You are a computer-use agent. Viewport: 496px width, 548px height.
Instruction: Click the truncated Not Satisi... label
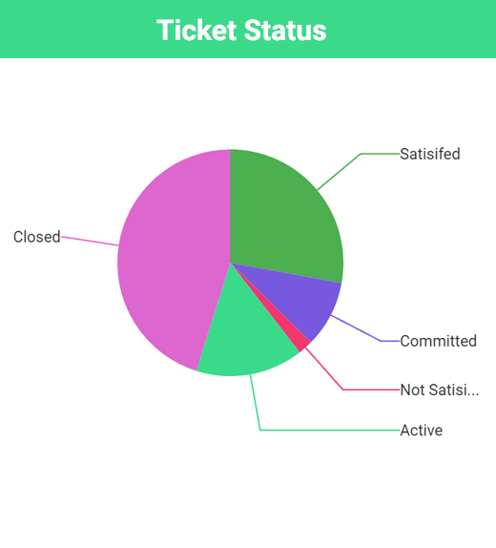[x=440, y=390]
